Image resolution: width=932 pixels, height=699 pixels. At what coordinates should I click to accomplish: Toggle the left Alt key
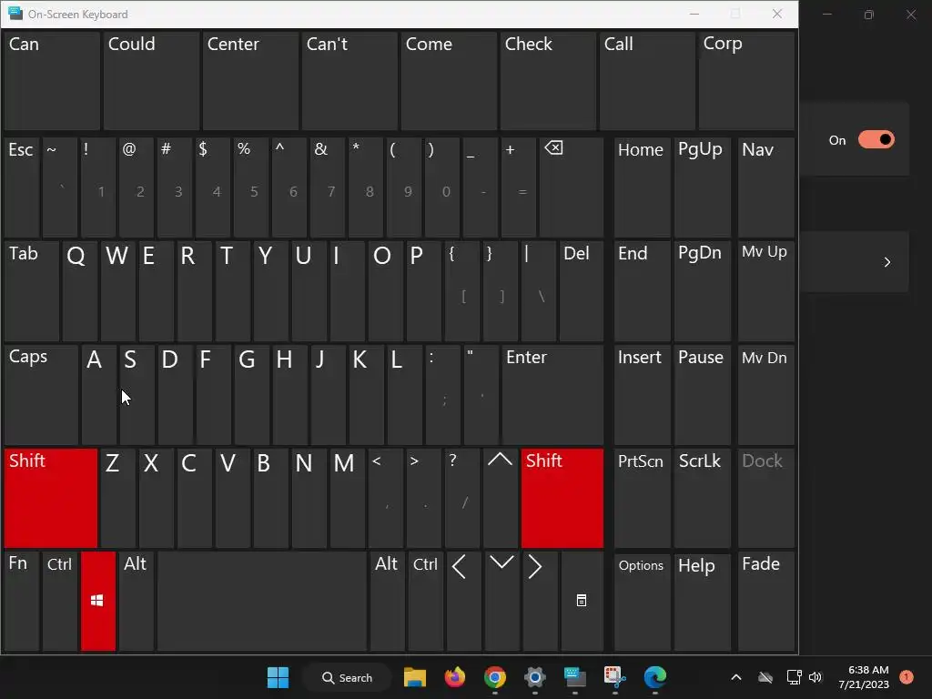tap(137, 601)
